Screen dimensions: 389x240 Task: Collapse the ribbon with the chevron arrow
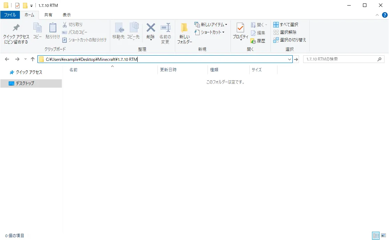click(x=377, y=15)
